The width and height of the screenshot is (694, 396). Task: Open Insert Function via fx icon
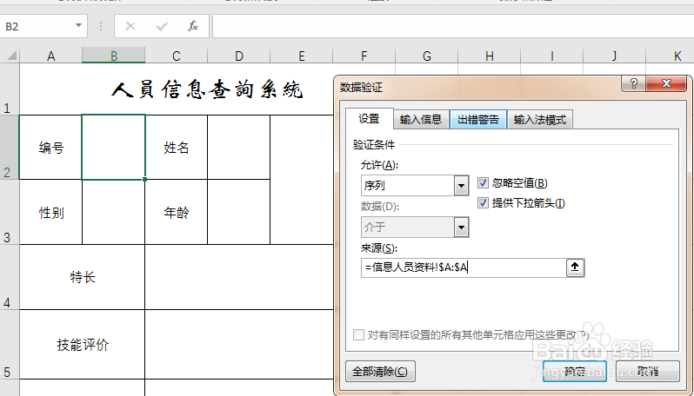coord(193,27)
